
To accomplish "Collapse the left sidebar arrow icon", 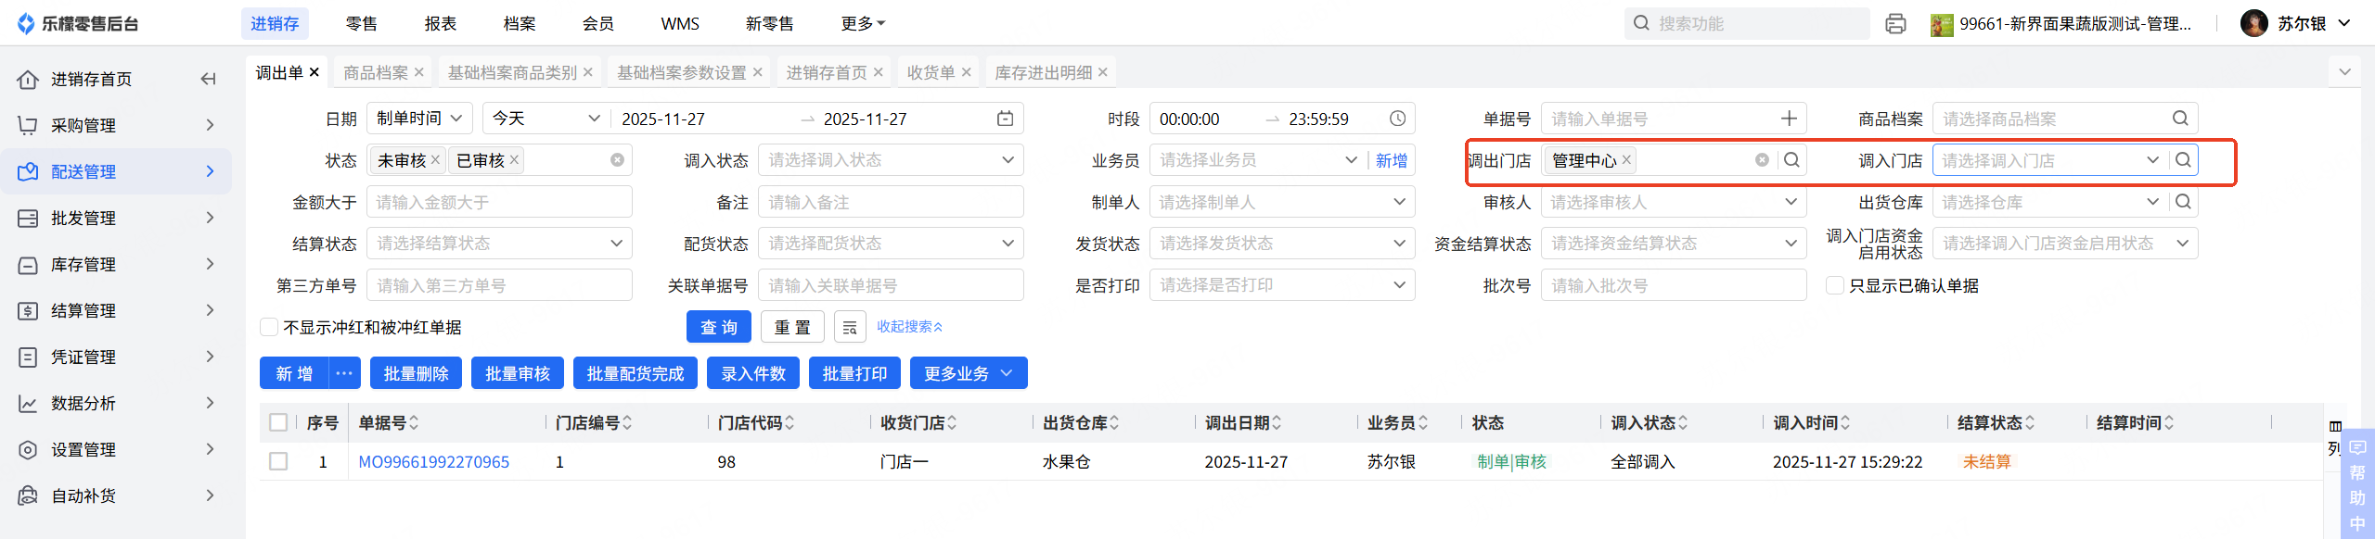I will tap(209, 79).
